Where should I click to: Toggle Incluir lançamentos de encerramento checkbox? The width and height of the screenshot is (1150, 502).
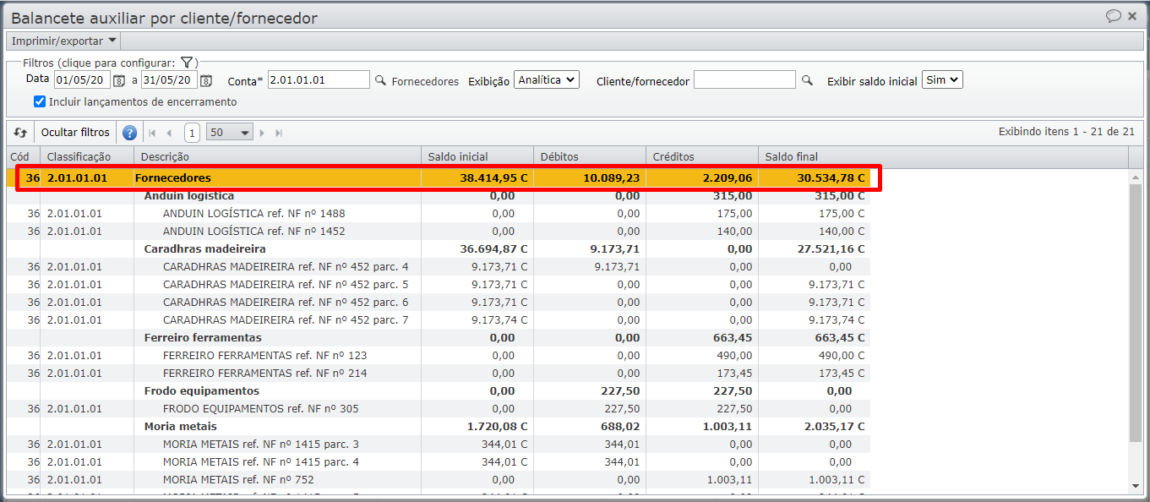point(39,101)
